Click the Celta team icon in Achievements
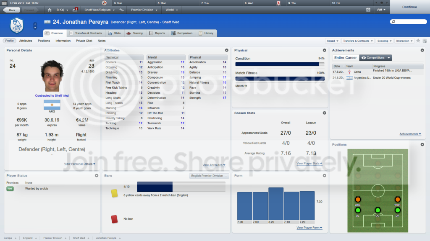This screenshot has width=430, height=241. (349, 72)
